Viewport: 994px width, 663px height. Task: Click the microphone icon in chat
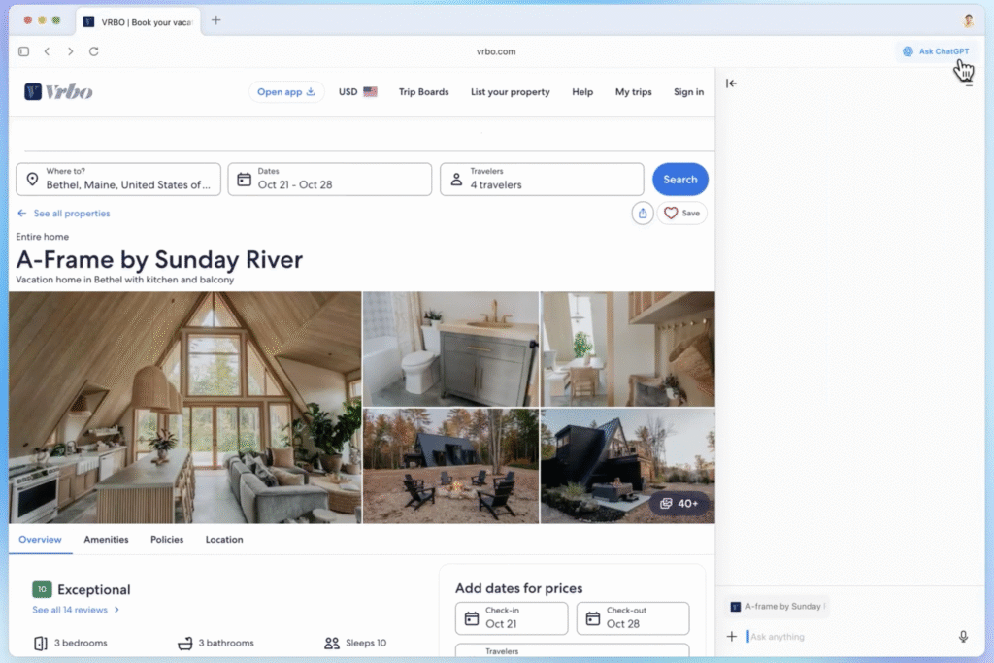click(x=963, y=637)
